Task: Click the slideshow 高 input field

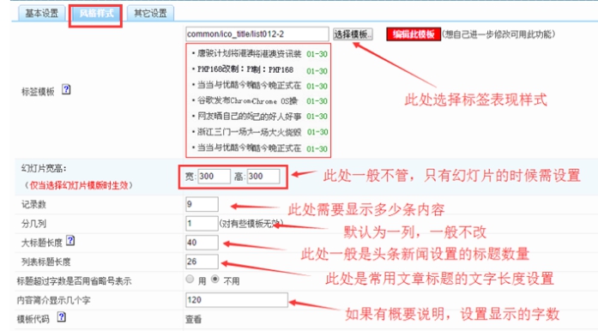Action: point(263,176)
